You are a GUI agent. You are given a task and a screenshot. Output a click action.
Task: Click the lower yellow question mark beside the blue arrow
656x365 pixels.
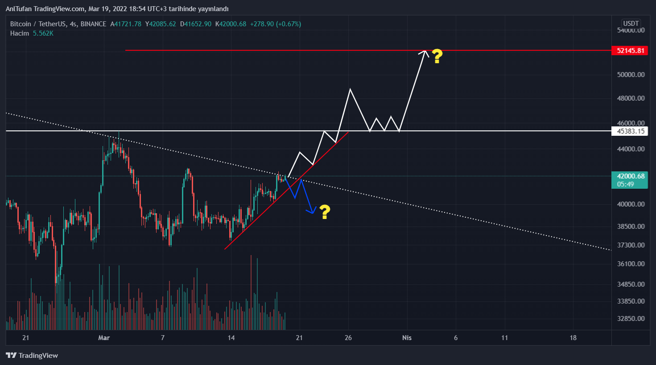[x=325, y=212]
